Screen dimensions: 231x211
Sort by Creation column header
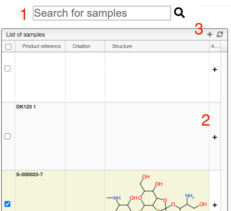coord(82,46)
